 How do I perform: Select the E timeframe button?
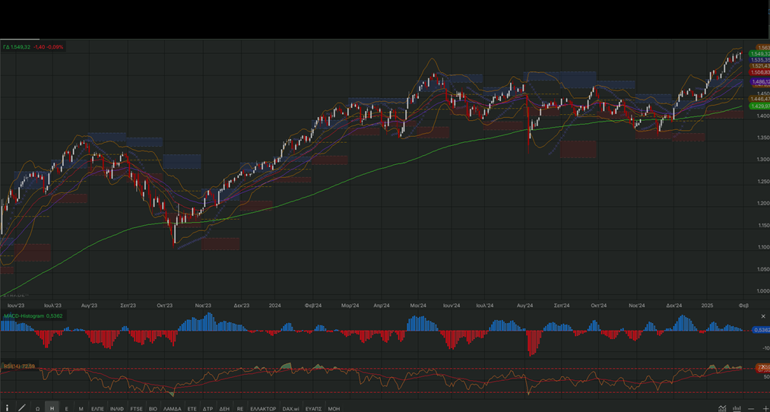[x=67, y=408]
